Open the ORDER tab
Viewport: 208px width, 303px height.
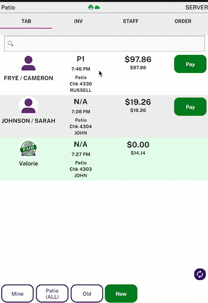point(183,21)
